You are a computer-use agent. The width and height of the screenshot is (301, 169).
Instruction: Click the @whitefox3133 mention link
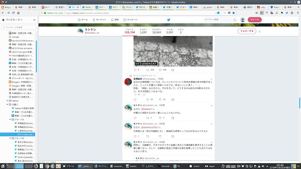(149, 127)
